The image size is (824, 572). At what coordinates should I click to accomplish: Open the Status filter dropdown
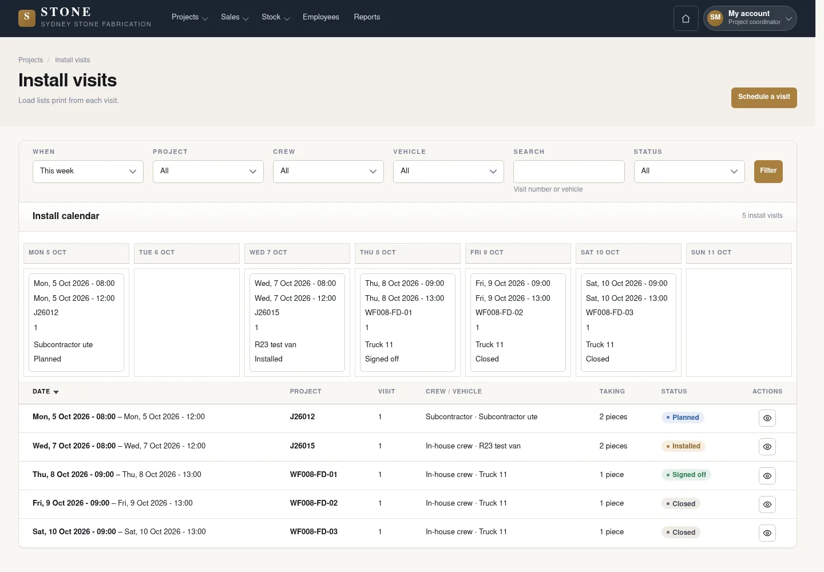(x=689, y=172)
